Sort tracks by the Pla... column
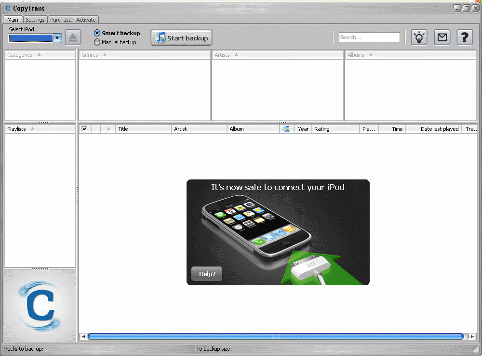The image size is (482, 356). 369,129
